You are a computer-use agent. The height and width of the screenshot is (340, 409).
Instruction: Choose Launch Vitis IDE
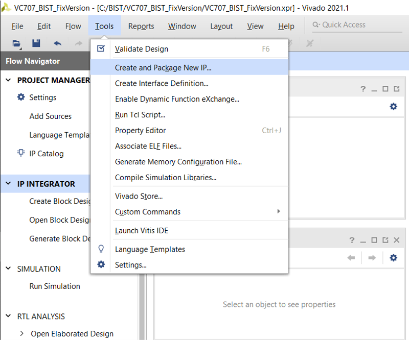[189, 231]
